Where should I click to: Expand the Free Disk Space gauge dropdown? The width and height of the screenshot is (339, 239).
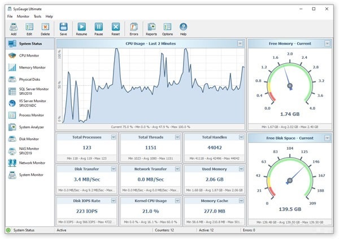click(327, 138)
